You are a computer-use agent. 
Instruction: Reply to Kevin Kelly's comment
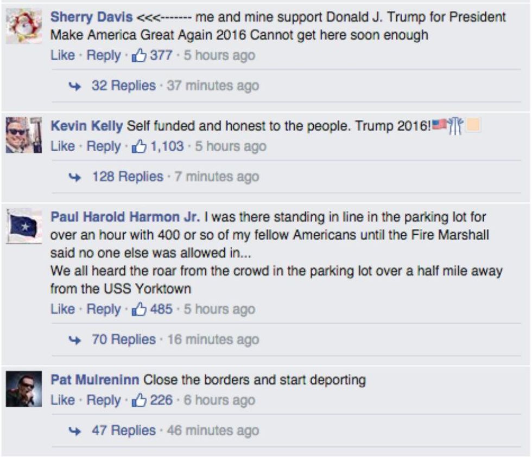(x=104, y=146)
